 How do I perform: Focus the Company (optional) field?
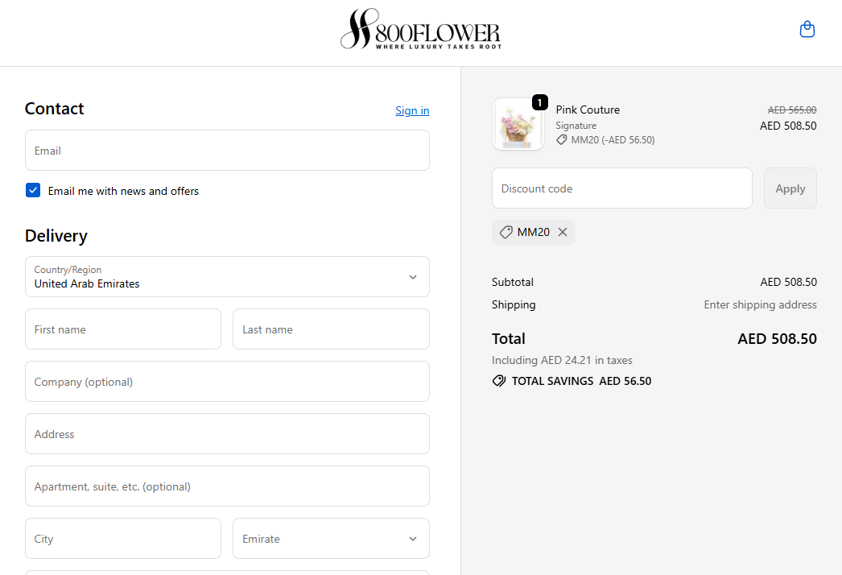pos(227,382)
